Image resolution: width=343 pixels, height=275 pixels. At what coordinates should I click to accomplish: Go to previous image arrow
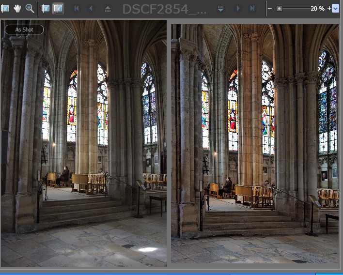click(91, 9)
